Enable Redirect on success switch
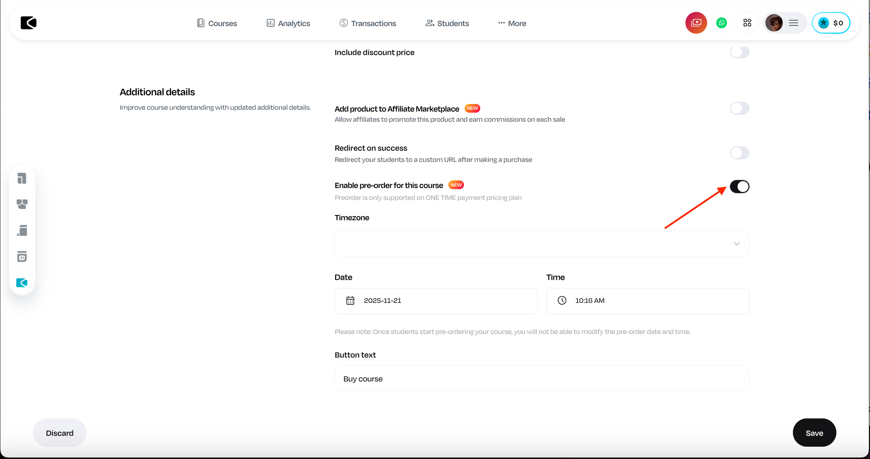870x459 pixels. 739,153
